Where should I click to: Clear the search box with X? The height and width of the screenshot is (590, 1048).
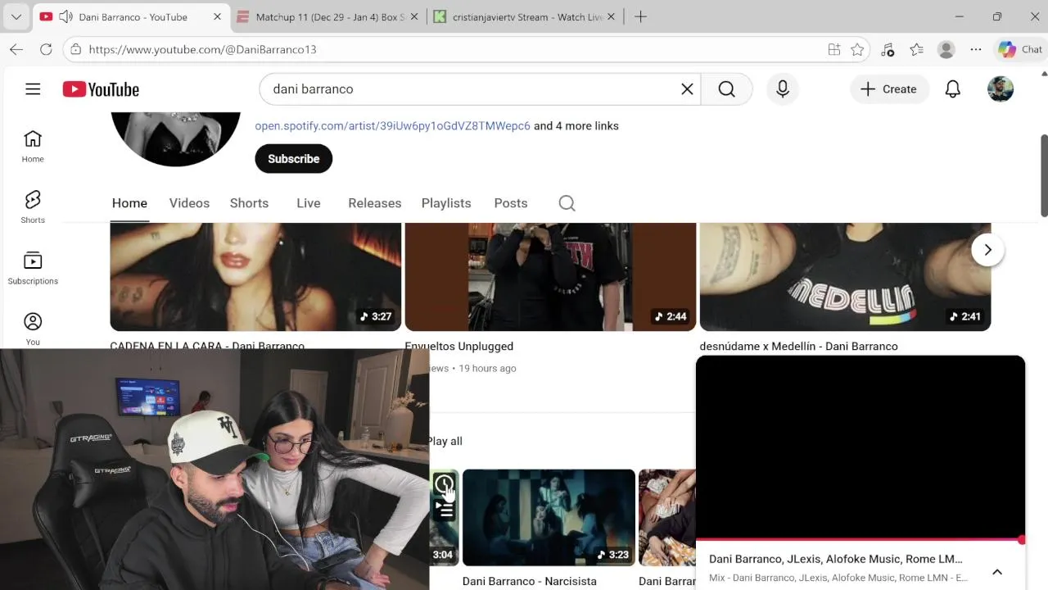[687, 89]
